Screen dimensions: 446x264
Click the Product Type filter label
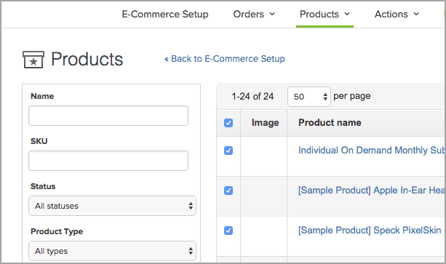click(x=57, y=231)
